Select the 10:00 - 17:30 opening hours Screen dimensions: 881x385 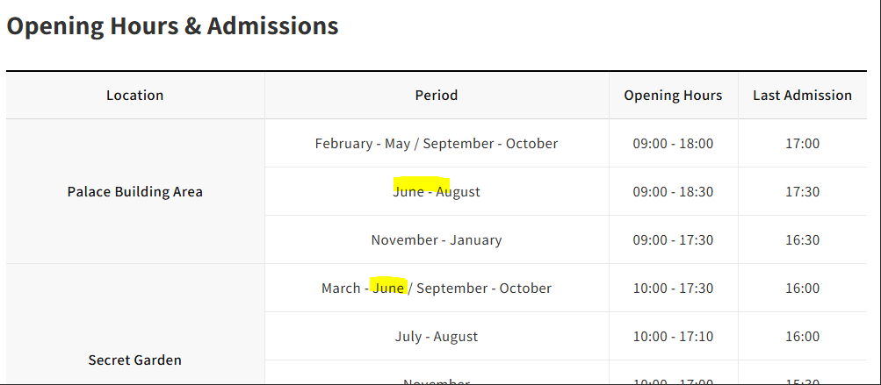pyautogui.click(x=673, y=289)
